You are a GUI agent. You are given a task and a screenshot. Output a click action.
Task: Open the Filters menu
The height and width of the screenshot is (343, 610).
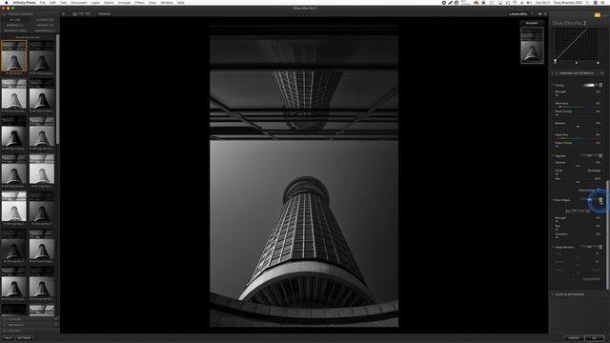[x=140, y=2]
